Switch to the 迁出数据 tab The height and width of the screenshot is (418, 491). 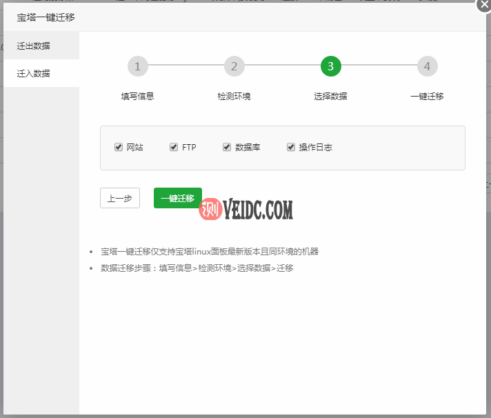click(41, 46)
